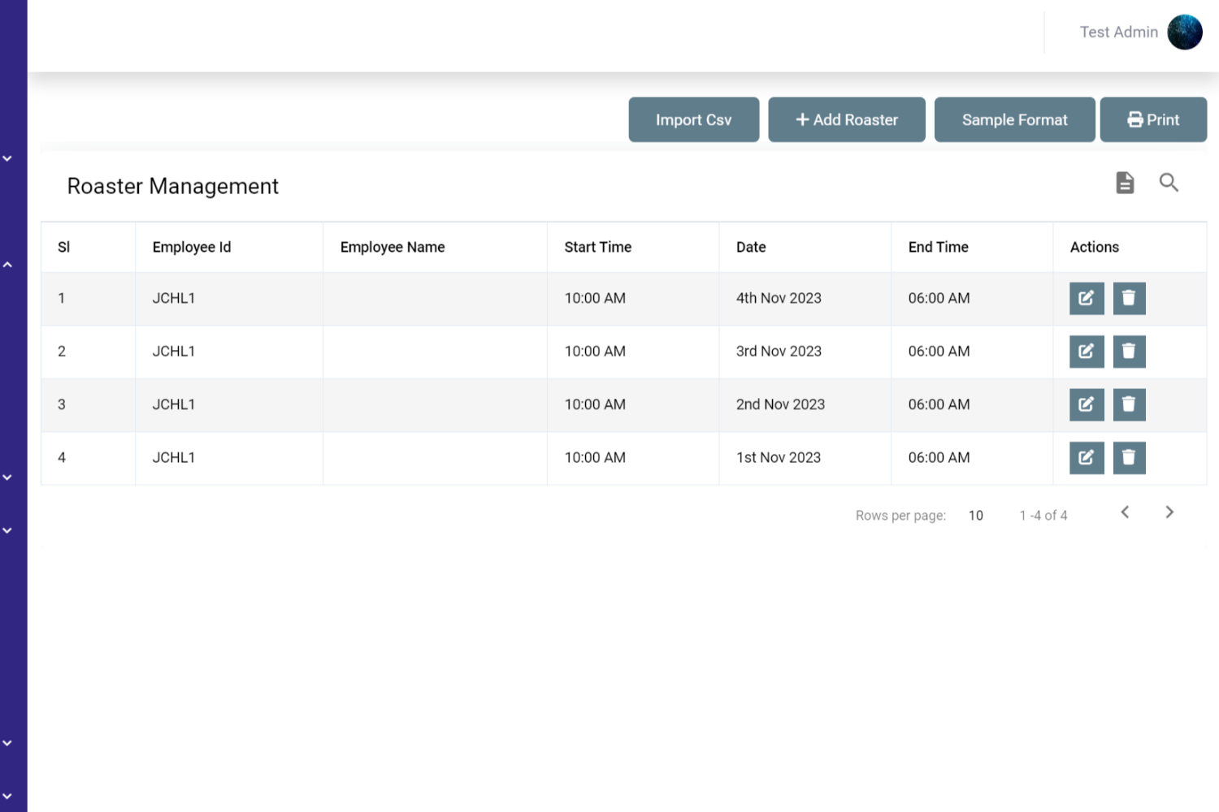This screenshot has height=812, width=1219.
Task: Click the document export icon
Action: 1125,183
